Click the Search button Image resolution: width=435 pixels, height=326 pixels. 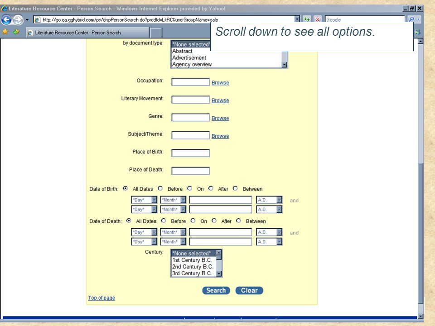(216, 291)
